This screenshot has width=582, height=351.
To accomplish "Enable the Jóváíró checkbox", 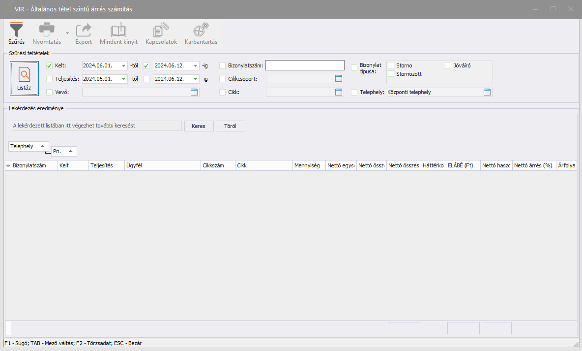I will [448, 65].
